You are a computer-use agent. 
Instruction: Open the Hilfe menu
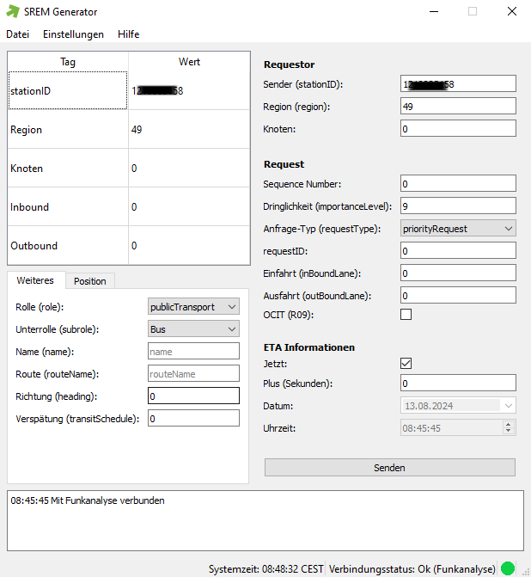point(128,34)
